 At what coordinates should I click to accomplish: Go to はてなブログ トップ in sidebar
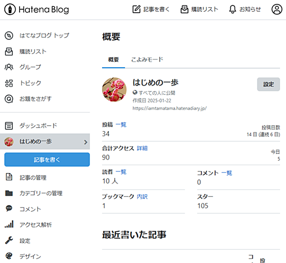(45, 36)
